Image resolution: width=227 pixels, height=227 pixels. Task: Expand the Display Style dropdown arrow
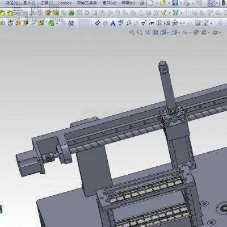point(179,33)
